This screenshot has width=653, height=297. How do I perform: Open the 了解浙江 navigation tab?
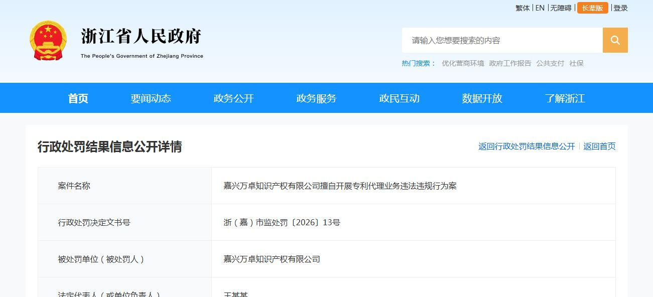coord(565,98)
